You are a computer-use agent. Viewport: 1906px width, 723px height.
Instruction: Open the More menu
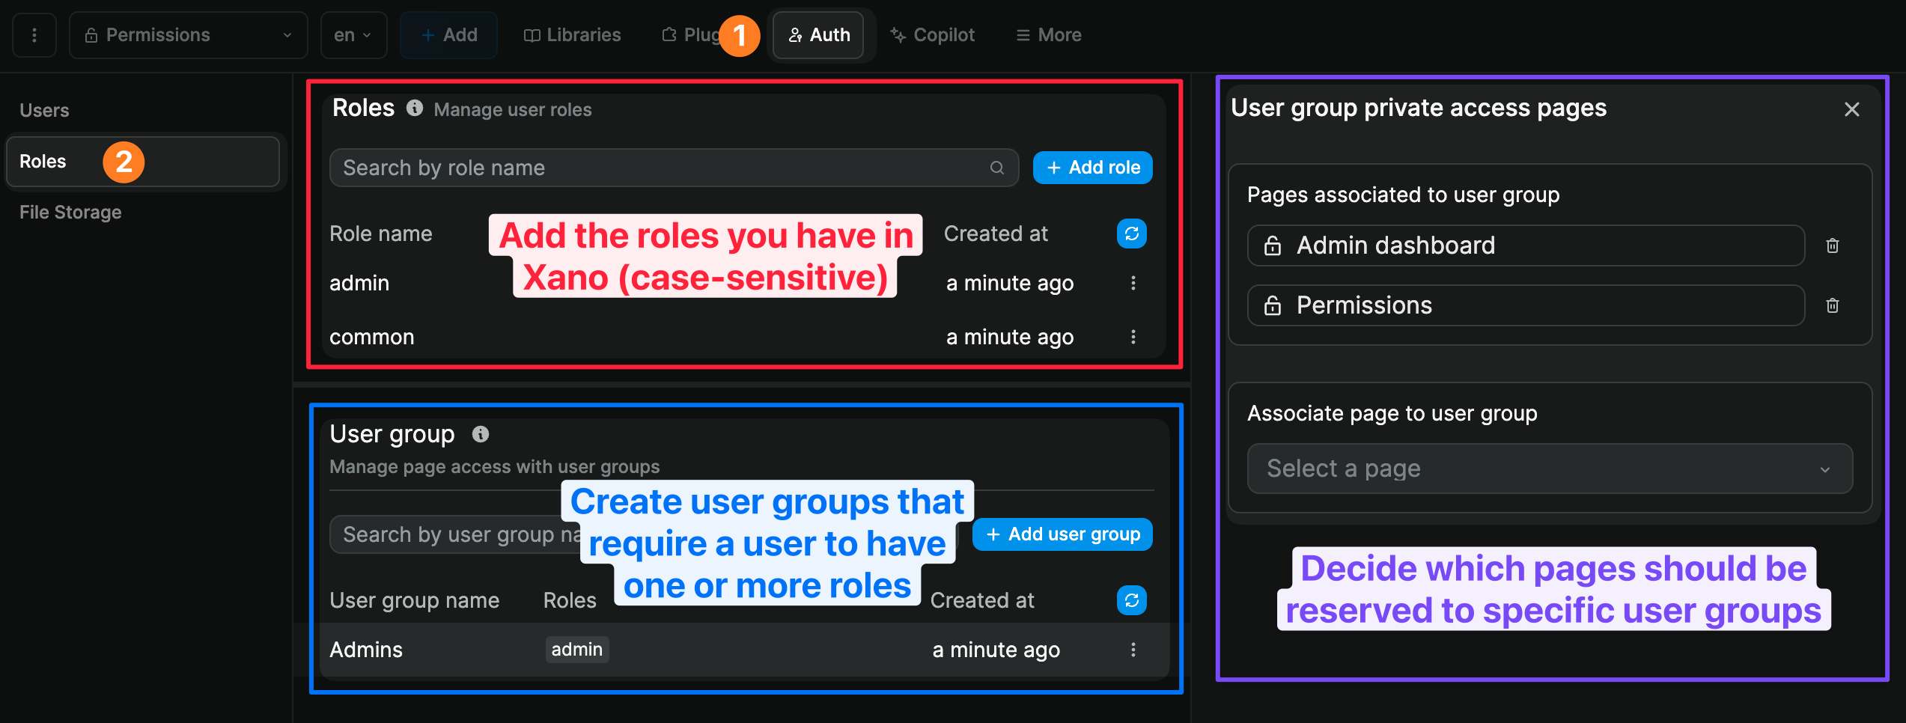[x=1047, y=34]
